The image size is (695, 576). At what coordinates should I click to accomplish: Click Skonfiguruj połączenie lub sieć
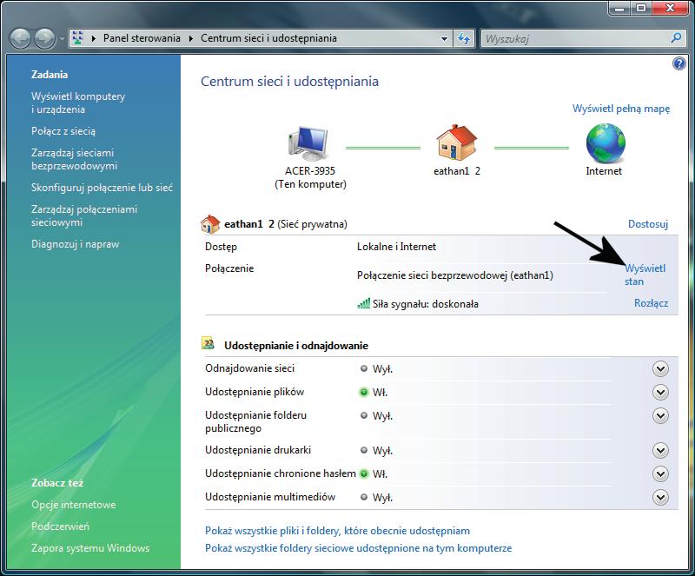click(x=102, y=188)
